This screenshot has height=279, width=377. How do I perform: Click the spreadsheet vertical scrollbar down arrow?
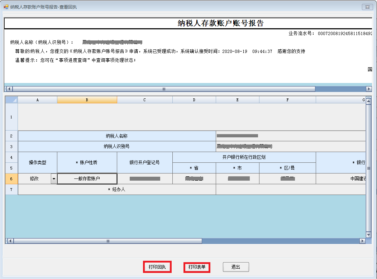click(368, 235)
